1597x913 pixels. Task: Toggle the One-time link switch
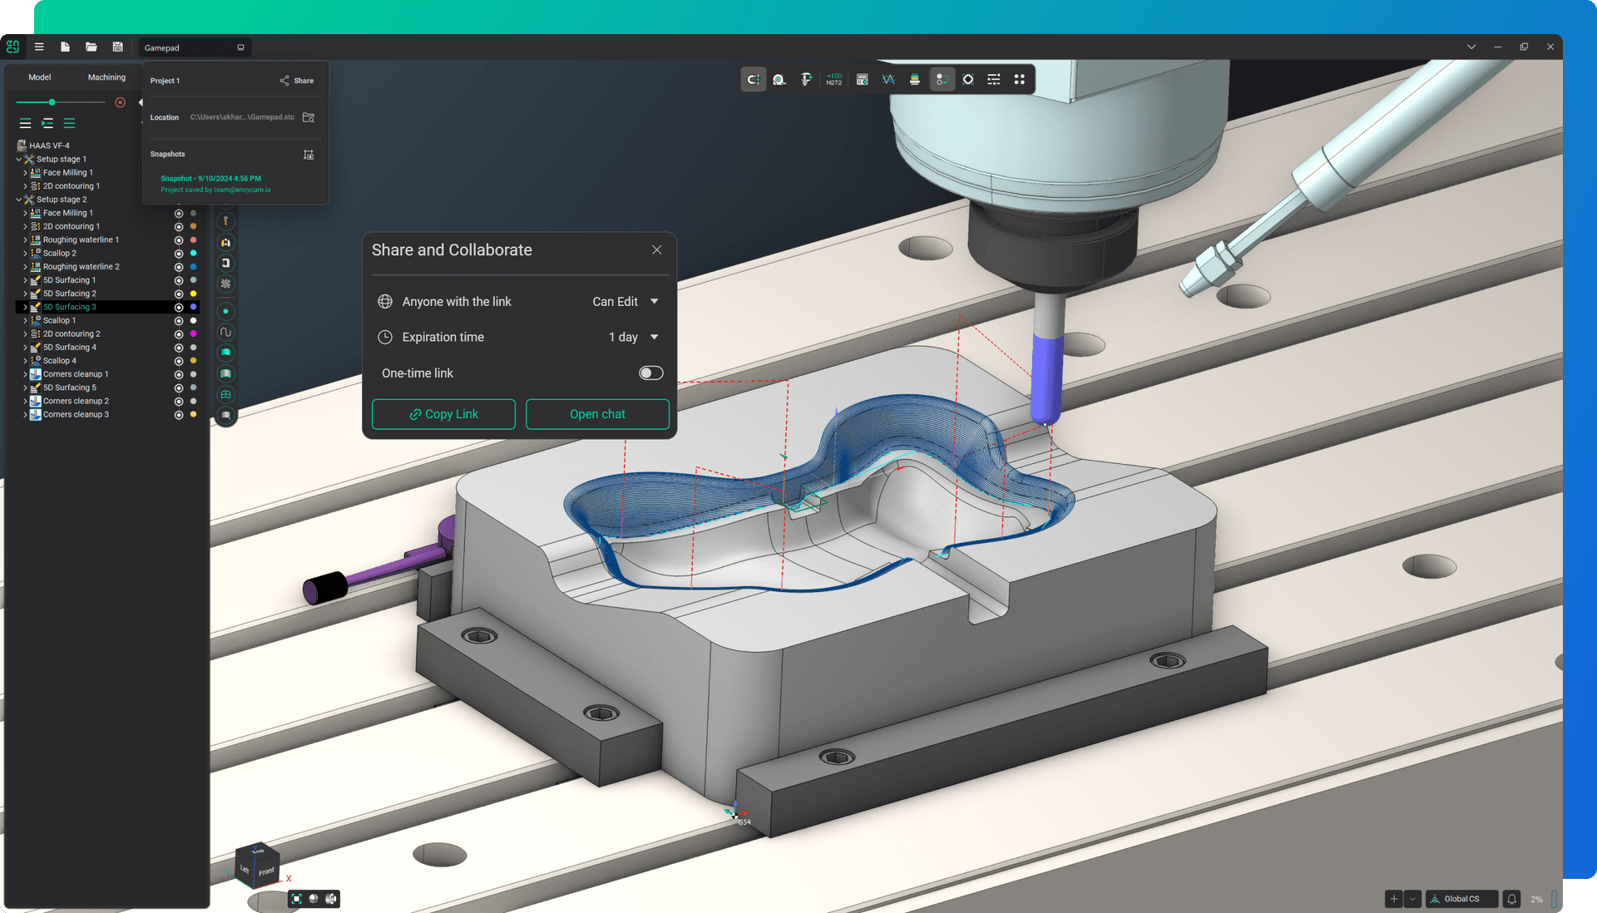click(650, 373)
